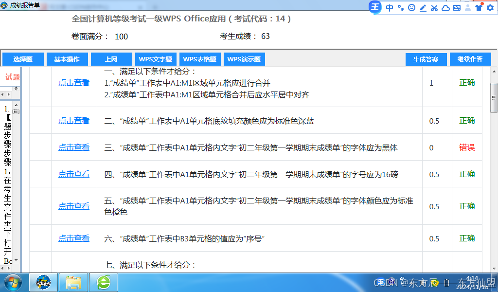The image size is (498, 292).
Task: Click the right arrow under 试题 heading
Action: click(8, 94)
